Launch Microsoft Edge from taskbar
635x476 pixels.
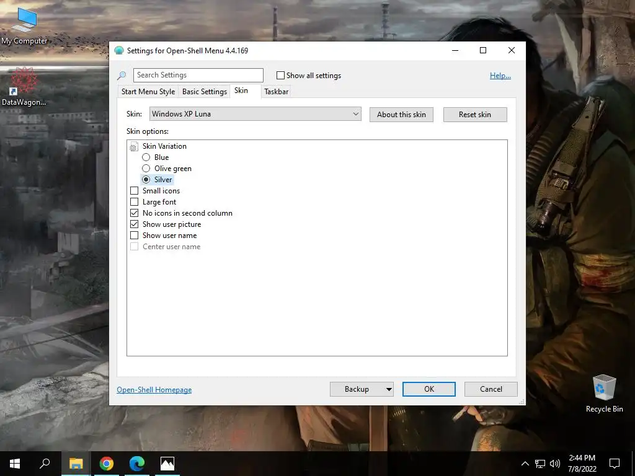pyautogui.click(x=137, y=464)
